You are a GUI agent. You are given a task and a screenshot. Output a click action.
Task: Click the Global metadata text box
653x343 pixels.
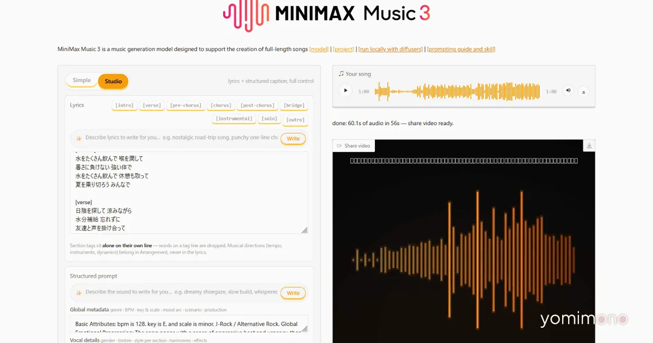pos(189,323)
